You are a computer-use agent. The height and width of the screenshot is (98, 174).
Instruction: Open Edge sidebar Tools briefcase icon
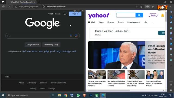(171, 28)
